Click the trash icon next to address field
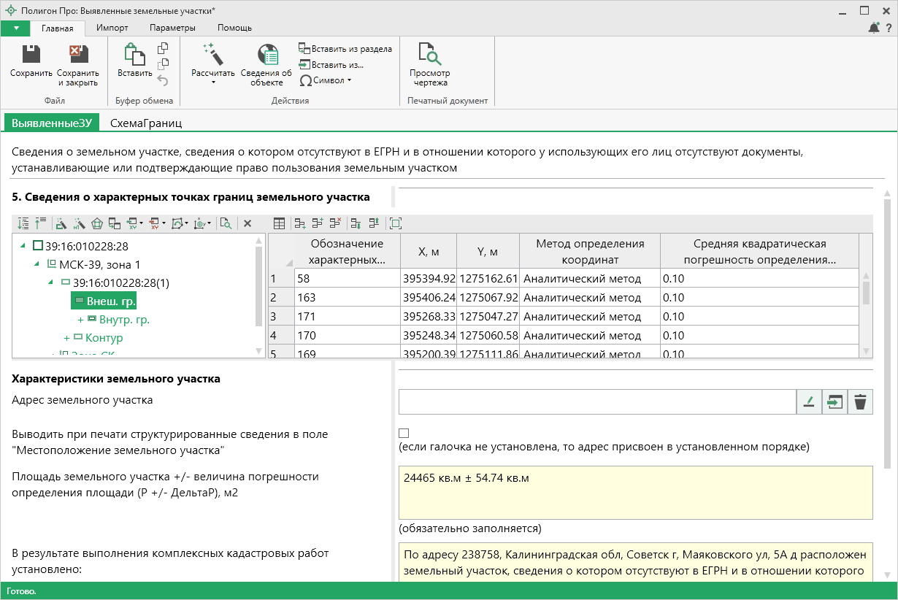The width and height of the screenshot is (898, 600). (860, 401)
